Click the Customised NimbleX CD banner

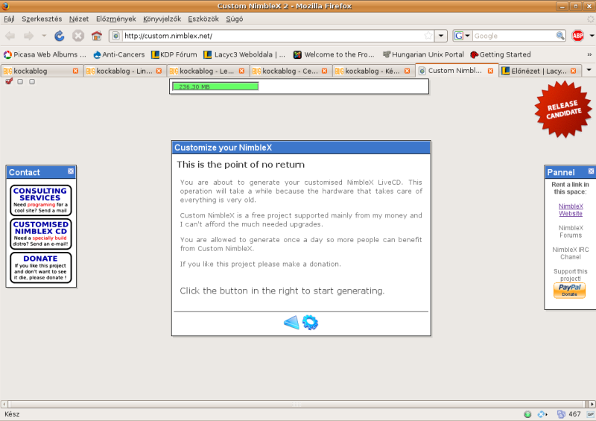click(x=41, y=233)
